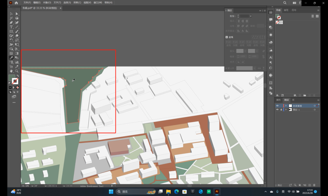This screenshot has height=196, width=328.
Task: Select the Lasso tool
Action: click(17, 18)
